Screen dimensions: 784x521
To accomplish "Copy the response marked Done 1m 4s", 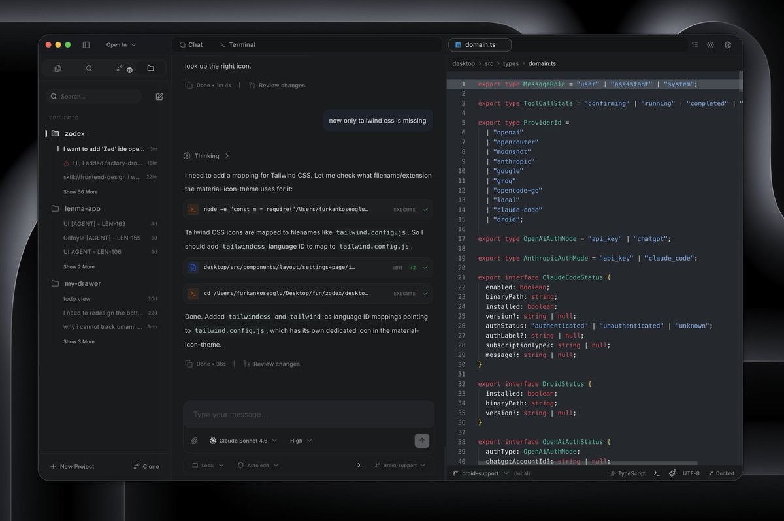I will click(189, 86).
